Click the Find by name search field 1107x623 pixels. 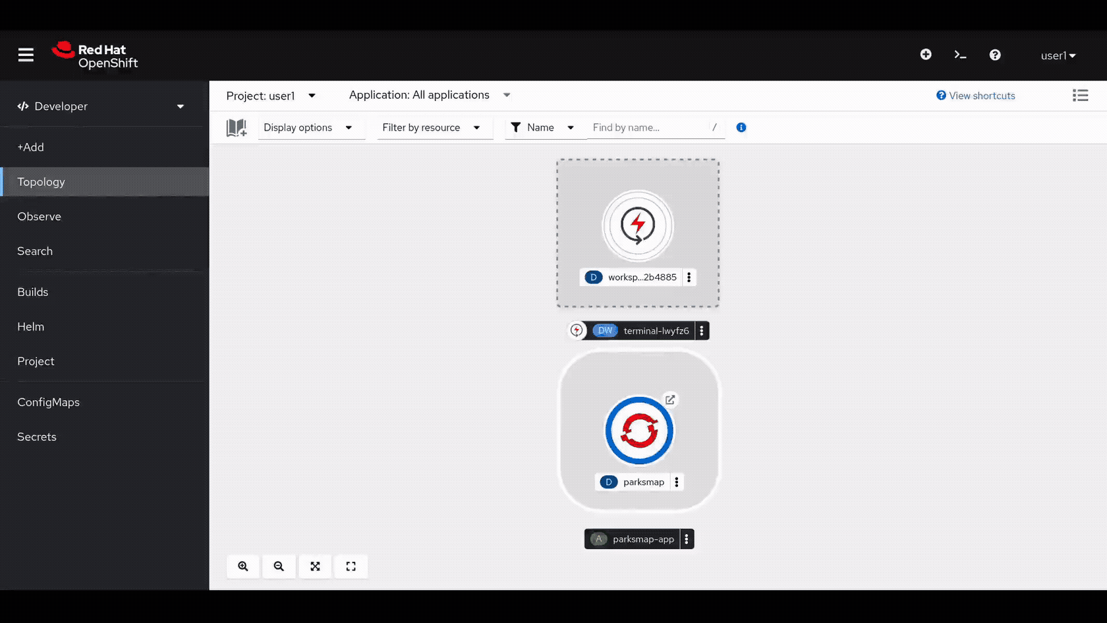pyautogui.click(x=642, y=127)
